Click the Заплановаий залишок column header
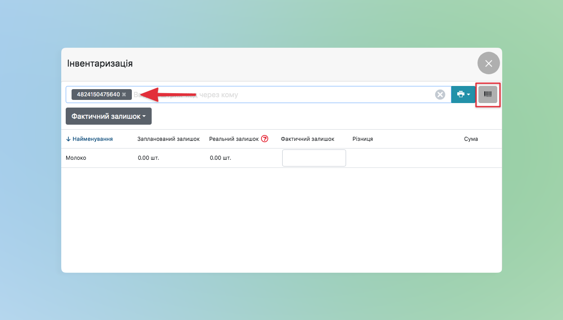This screenshot has height=320, width=563. coord(168,139)
